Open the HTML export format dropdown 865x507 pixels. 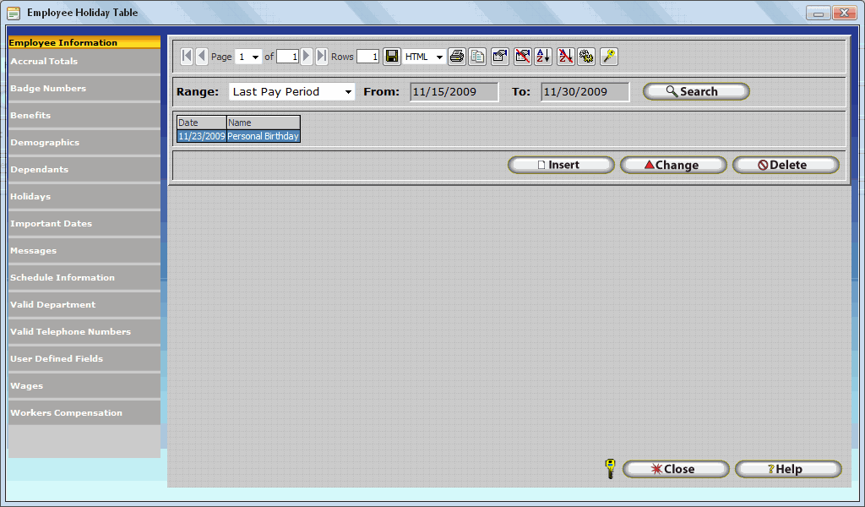pos(439,57)
